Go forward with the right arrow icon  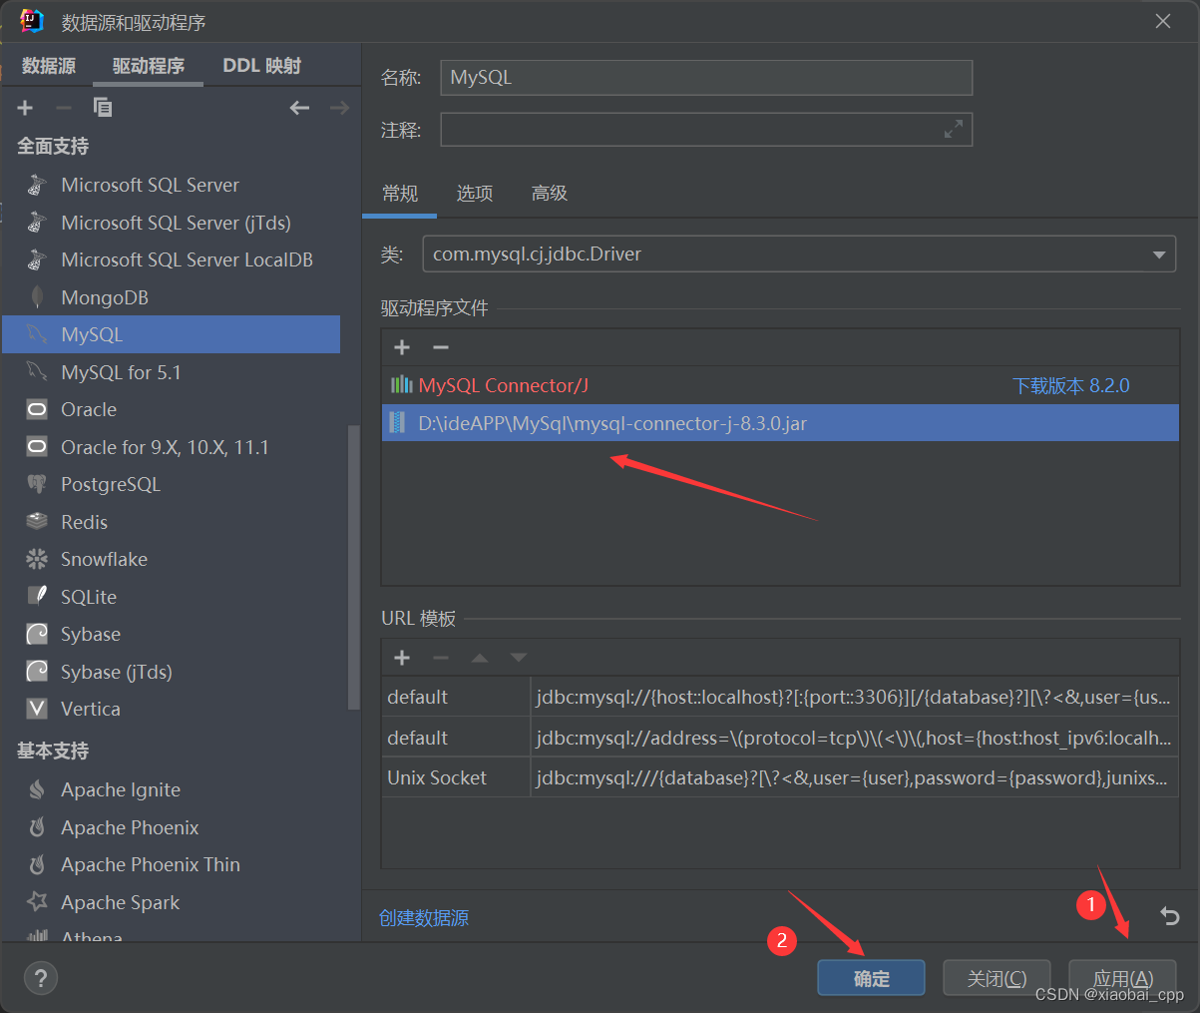339,108
